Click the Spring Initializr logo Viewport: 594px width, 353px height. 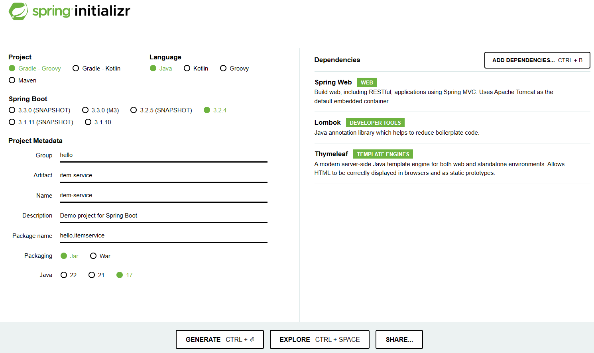click(69, 11)
